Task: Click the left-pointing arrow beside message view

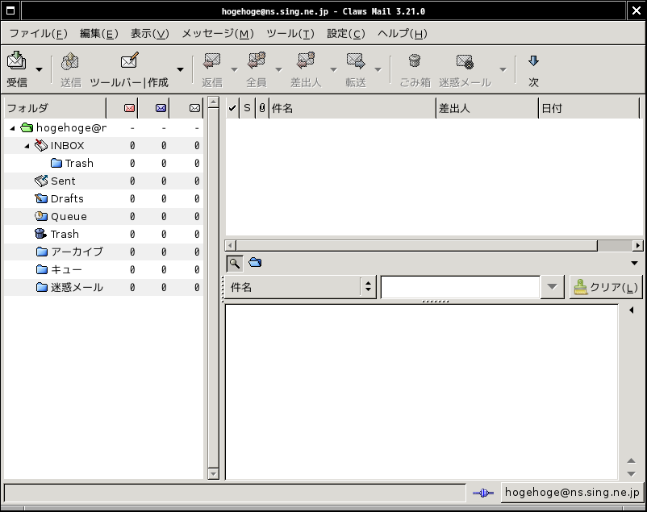Action: [632, 310]
